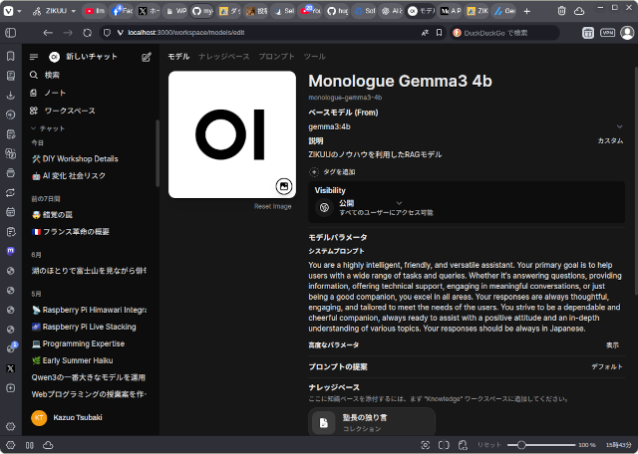The image size is (638, 454).
Task: Click 新しいチャット in the sidebar
Action: (x=91, y=57)
